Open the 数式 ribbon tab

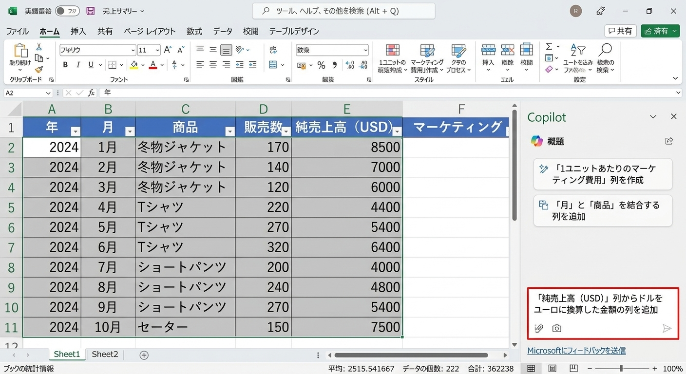click(x=194, y=31)
